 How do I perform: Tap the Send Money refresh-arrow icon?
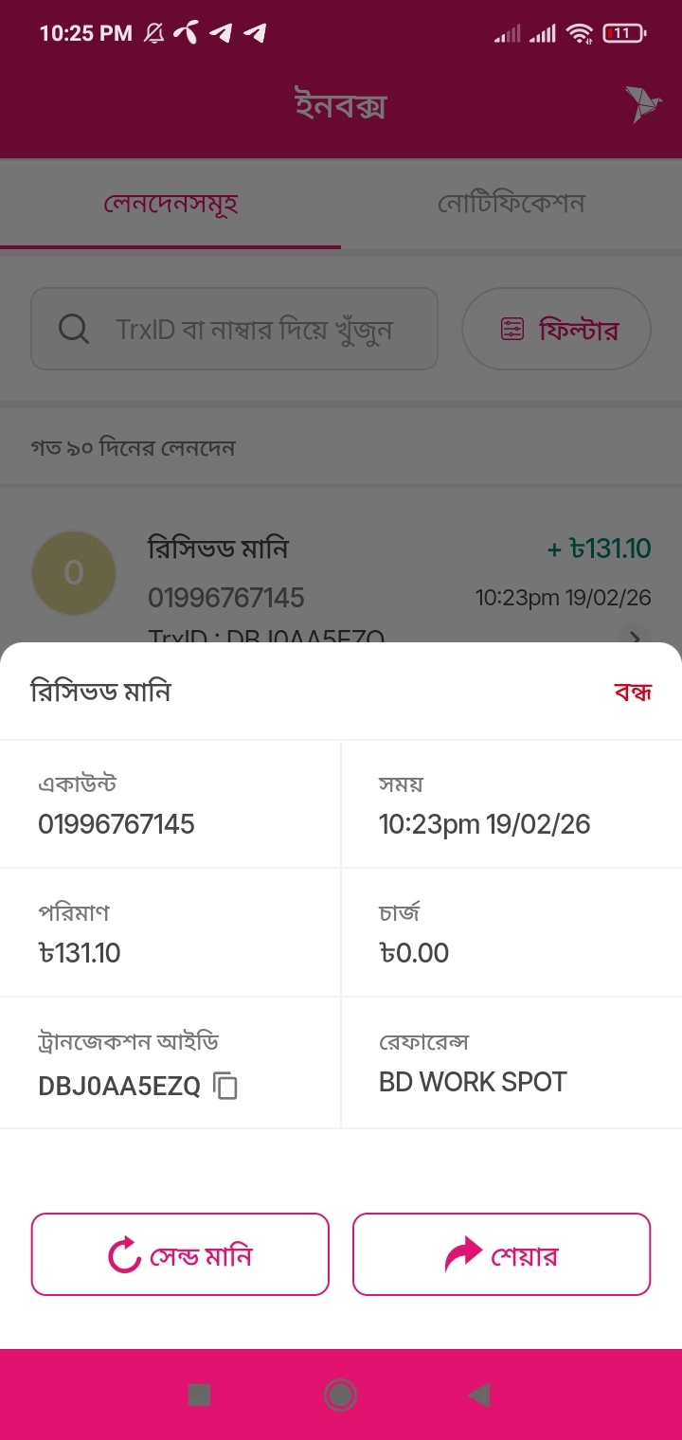click(124, 1255)
